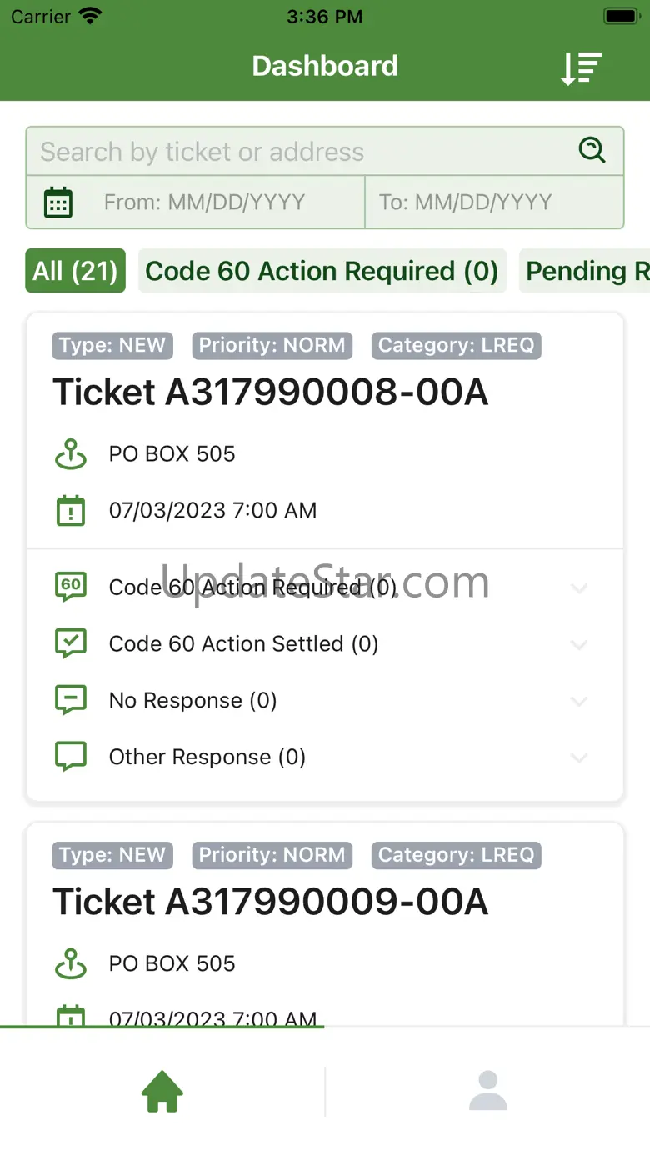Screen dimensions: 650x1156
Task: Open the date range calendar icon
Action: [x=58, y=203]
